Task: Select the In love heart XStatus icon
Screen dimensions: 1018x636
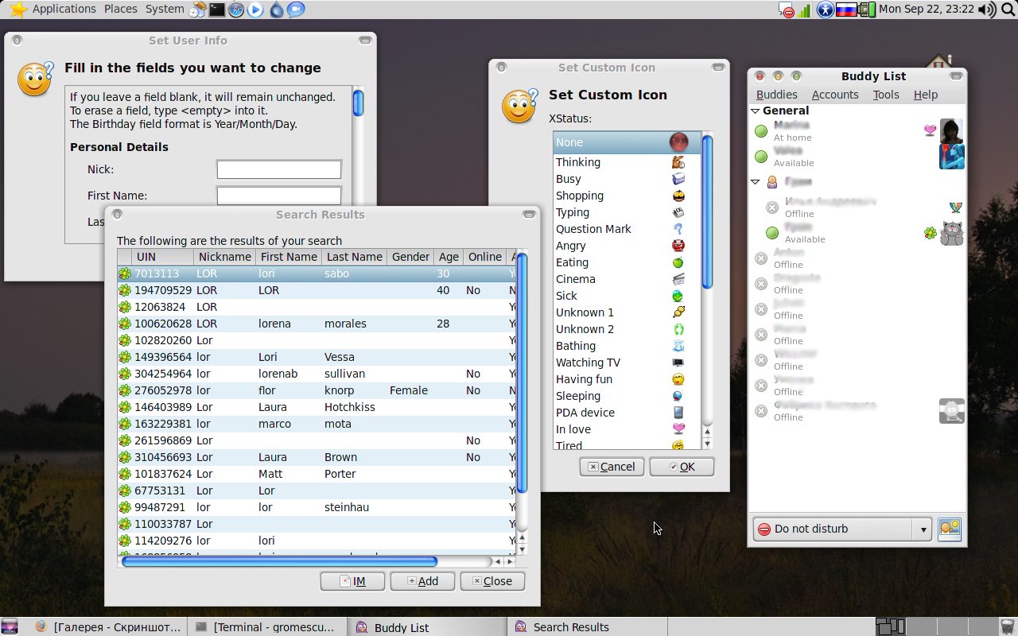Action: (x=678, y=429)
